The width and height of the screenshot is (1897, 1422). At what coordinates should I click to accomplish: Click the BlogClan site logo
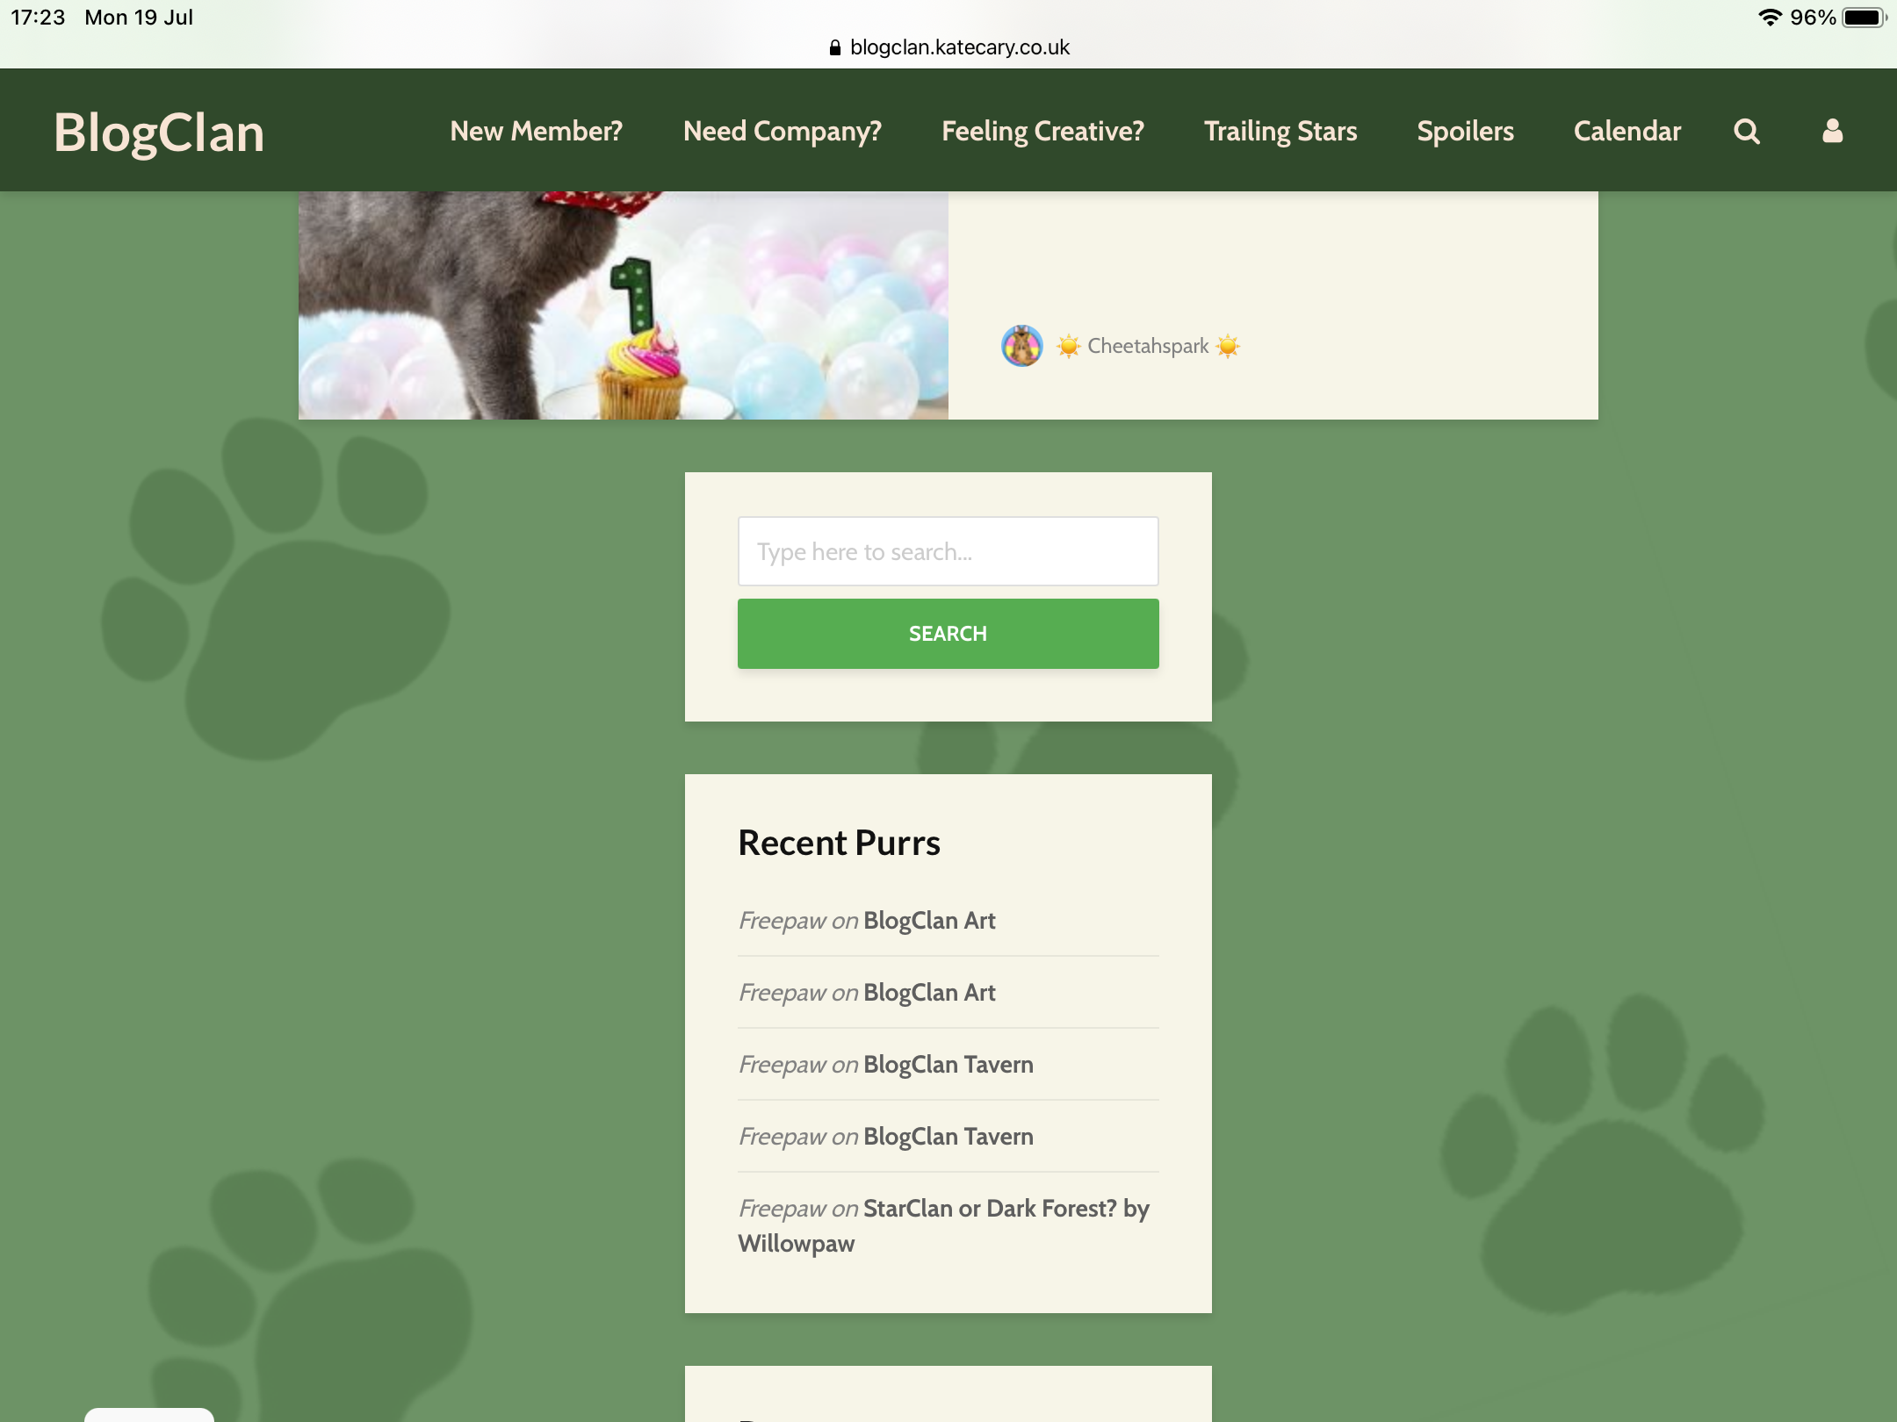[159, 133]
